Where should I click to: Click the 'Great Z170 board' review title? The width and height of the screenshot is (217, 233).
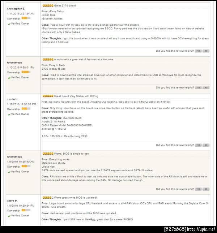tap(65, 6)
